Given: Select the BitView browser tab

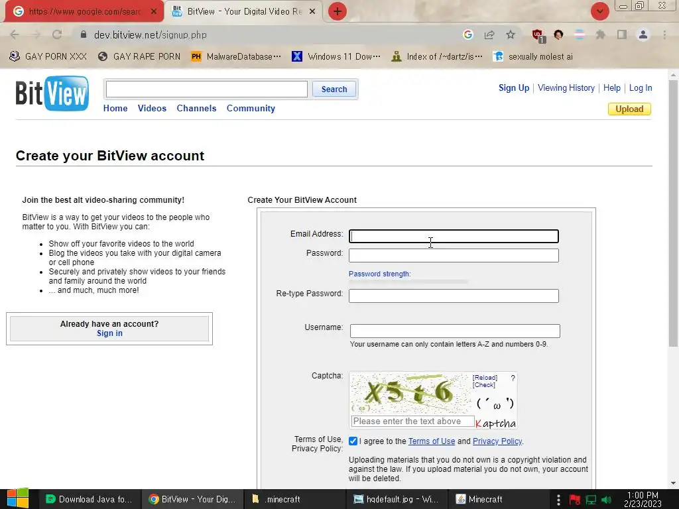Looking at the screenshot, I should pos(244,12).
